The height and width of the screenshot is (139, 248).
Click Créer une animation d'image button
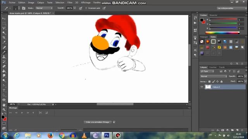pyautogui.click(x=98, y=122)
